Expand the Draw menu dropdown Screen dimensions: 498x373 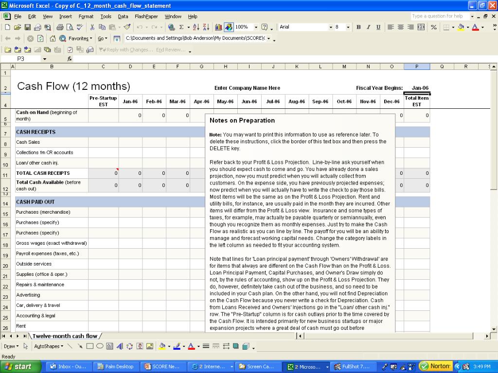[12, 346]
